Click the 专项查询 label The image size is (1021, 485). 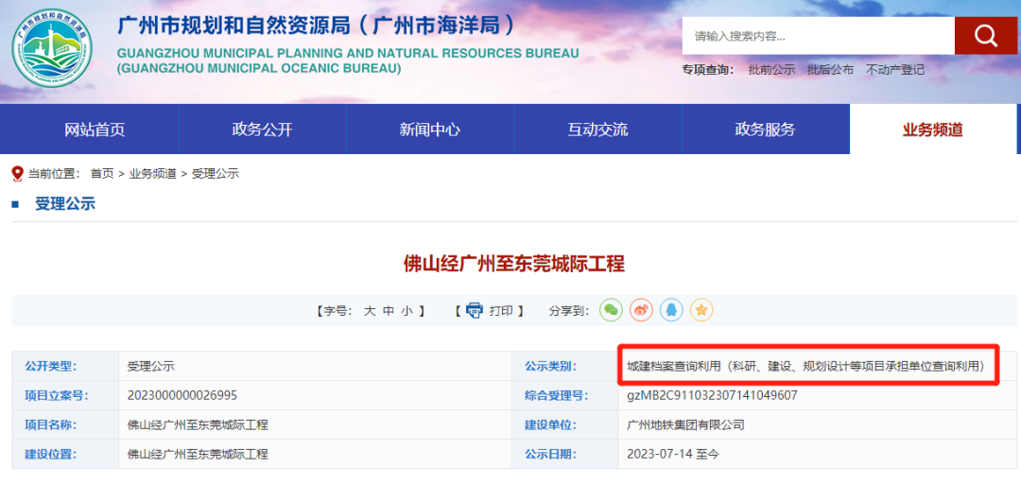coord(708,70)
